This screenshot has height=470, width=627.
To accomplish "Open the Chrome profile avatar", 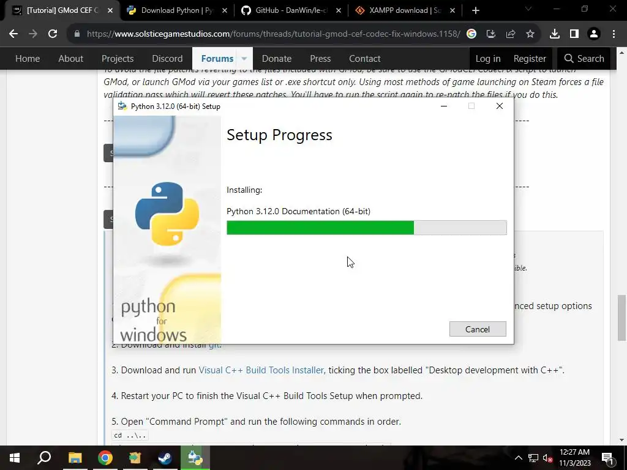I will (x=594, y=34).
